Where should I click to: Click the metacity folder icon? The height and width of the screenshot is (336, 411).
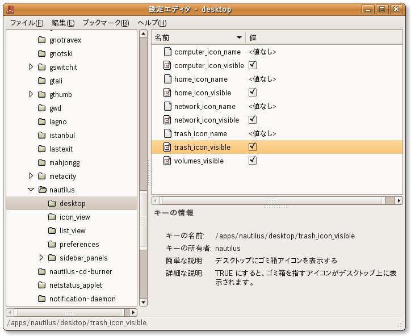tap(41, 176)
